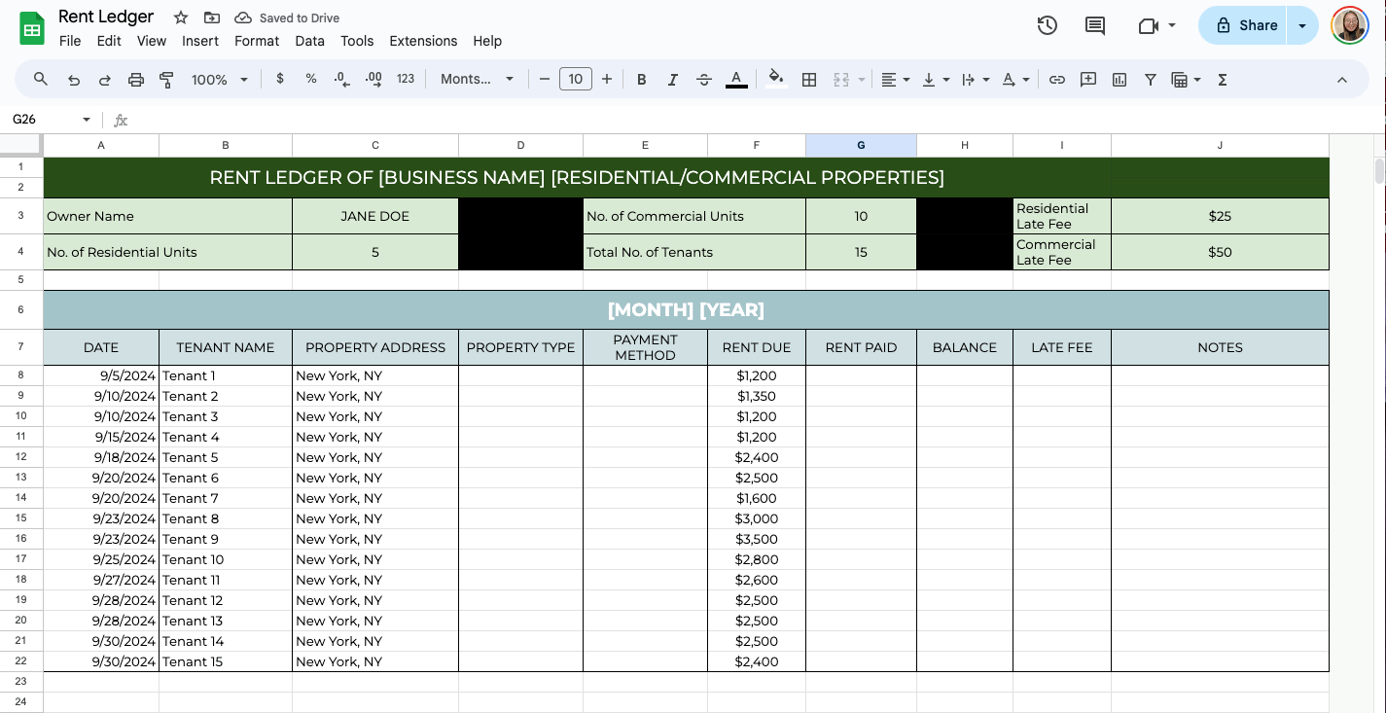The image size is (1386, 713).
Task: Click the Format as currency icon
Action: 280,79
